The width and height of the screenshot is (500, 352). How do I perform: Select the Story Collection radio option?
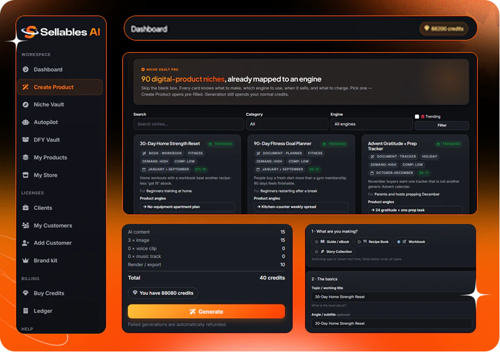coord(316,252)
